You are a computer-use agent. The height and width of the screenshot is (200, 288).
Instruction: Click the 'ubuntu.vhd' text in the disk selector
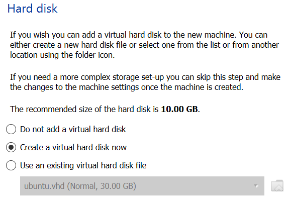(44, 186)
